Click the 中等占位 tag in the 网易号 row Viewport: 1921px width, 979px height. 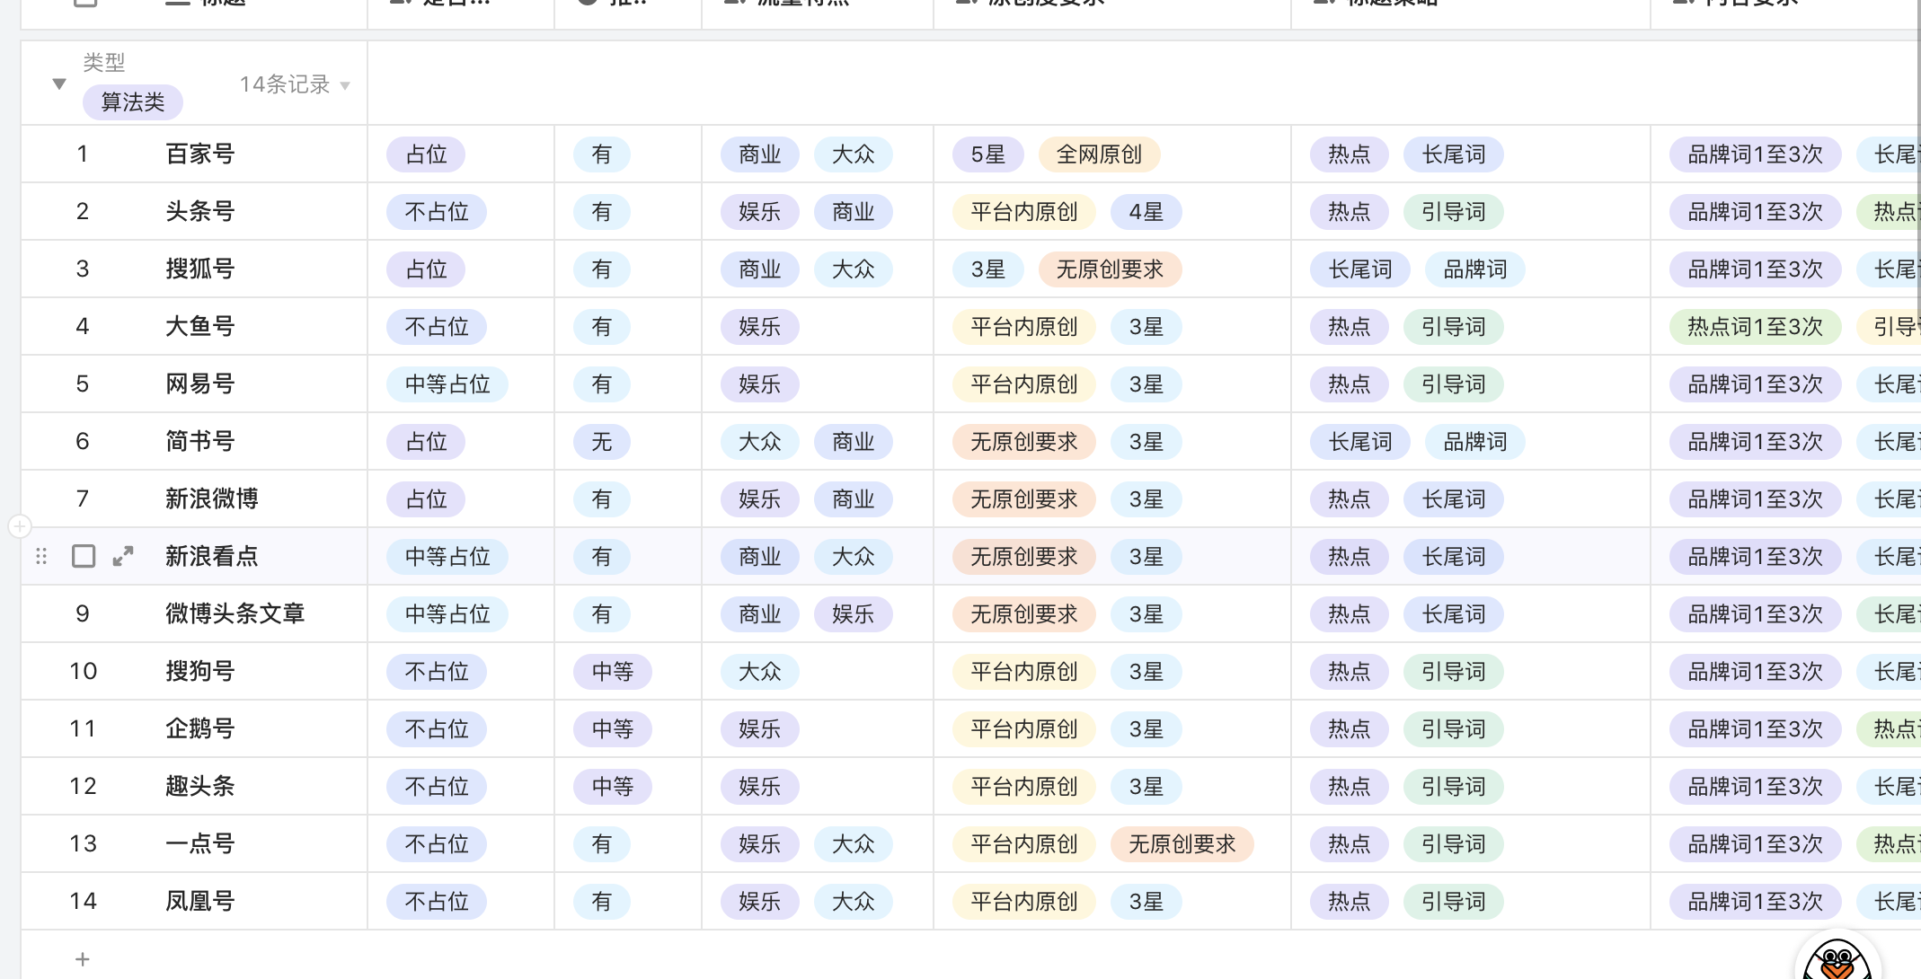447,384
